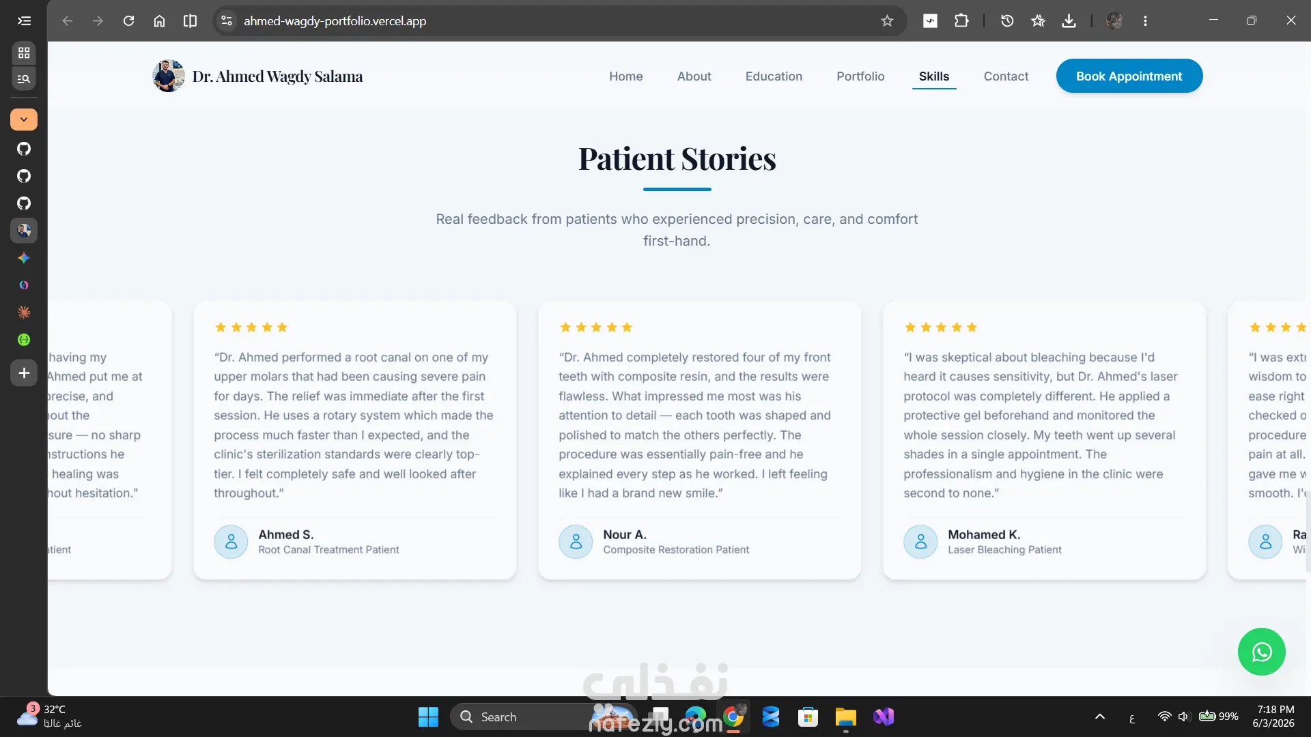Go to the Contact nav link
The height and width of the screenshot is (737, 1311).
(1006, 76)
